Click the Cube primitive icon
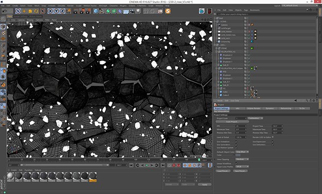 pos(96,11)
